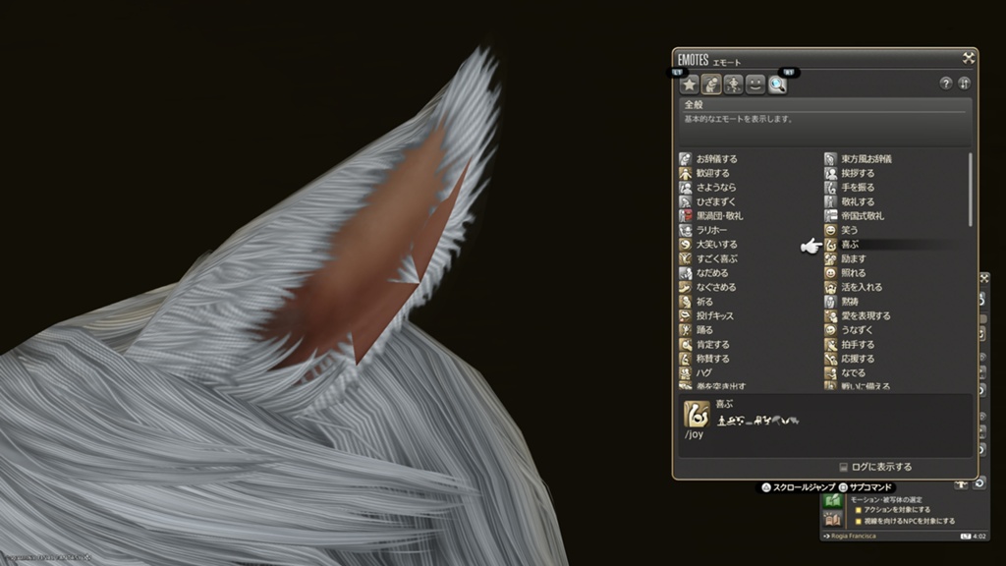Click the sort settings icon in Emotes
The height and width of the screenshot is (566, 1006).
click(x=965, y=84)
